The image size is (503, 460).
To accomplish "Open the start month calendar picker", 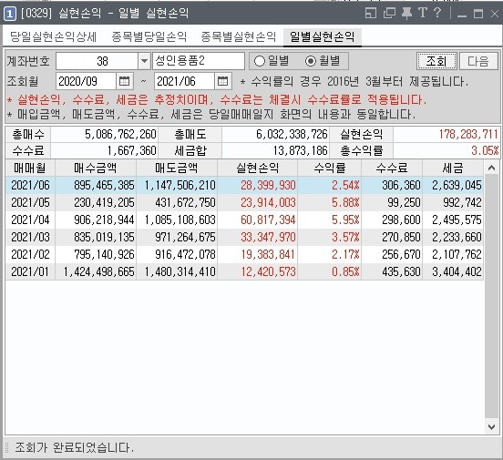I will coord(125,81).
